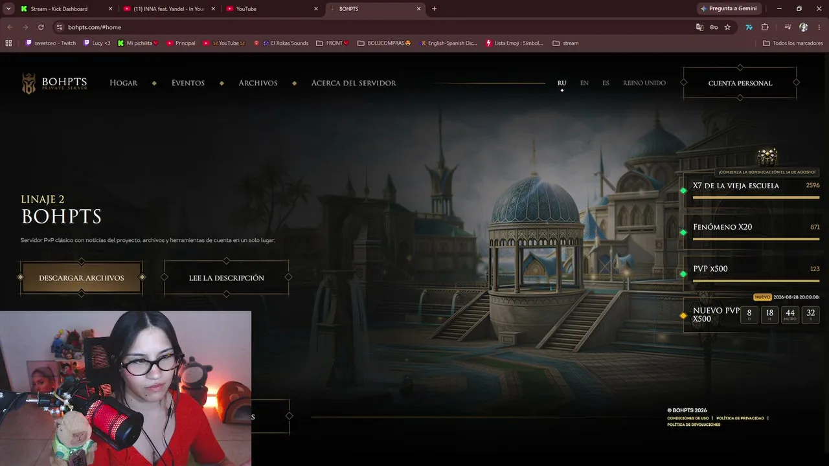Open the Translate page icon in the address bar
Viewport: 829px width, 466px height.
point(699,27)
